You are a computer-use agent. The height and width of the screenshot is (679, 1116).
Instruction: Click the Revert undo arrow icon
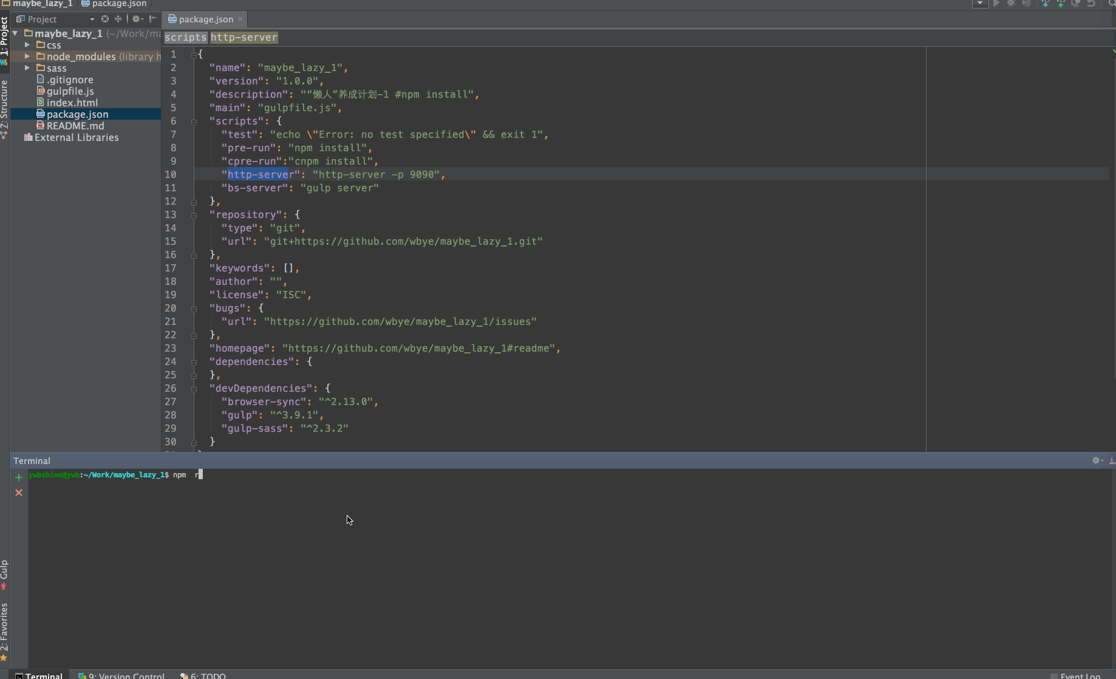coord(1091,3)
